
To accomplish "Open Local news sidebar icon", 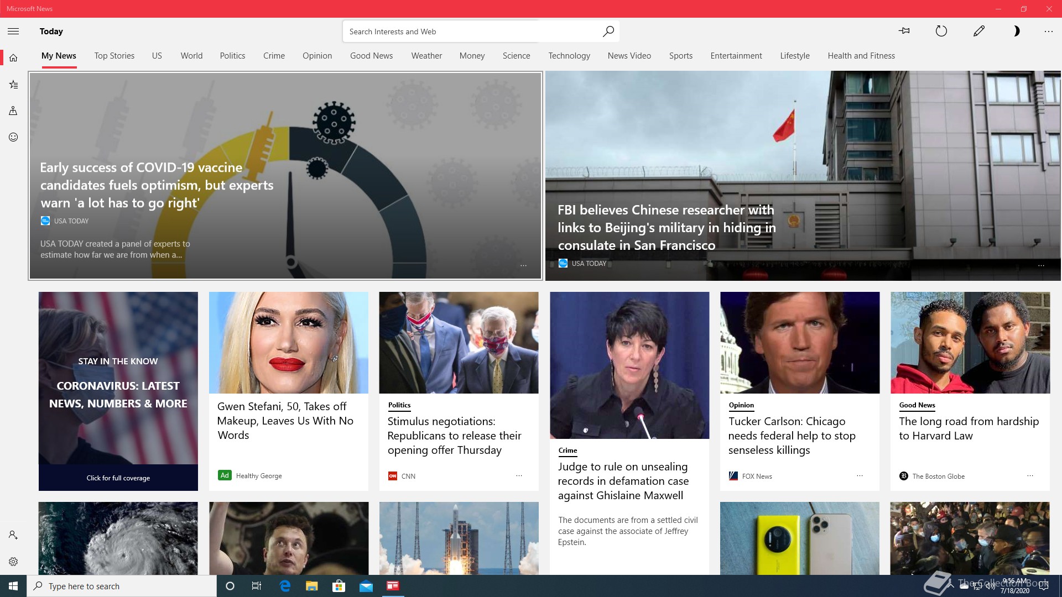I will [13, 111].
